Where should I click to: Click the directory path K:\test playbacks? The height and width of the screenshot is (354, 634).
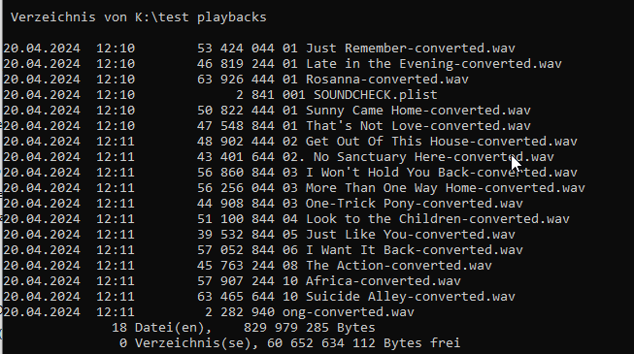pos(201,17)
